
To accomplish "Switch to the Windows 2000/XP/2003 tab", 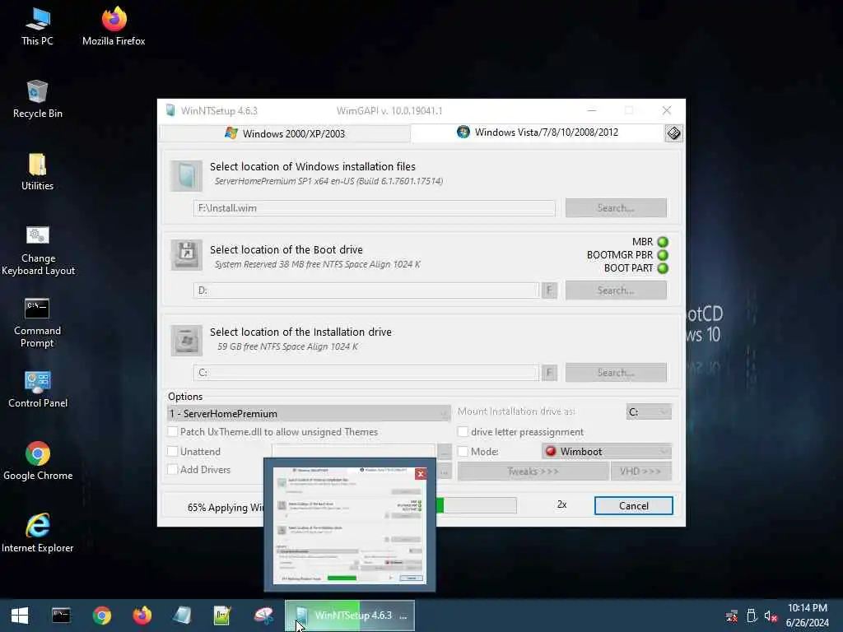I will pos(284,133).
